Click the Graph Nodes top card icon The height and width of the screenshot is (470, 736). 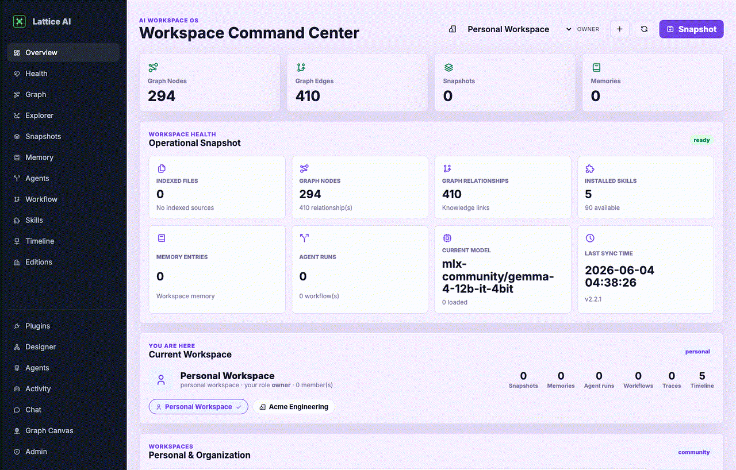coord(153,68)
